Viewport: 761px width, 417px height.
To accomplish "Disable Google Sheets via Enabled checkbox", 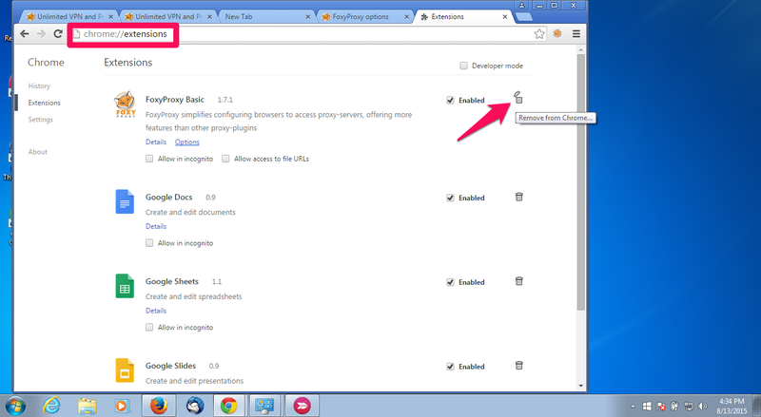I will (x=450, y=282).
